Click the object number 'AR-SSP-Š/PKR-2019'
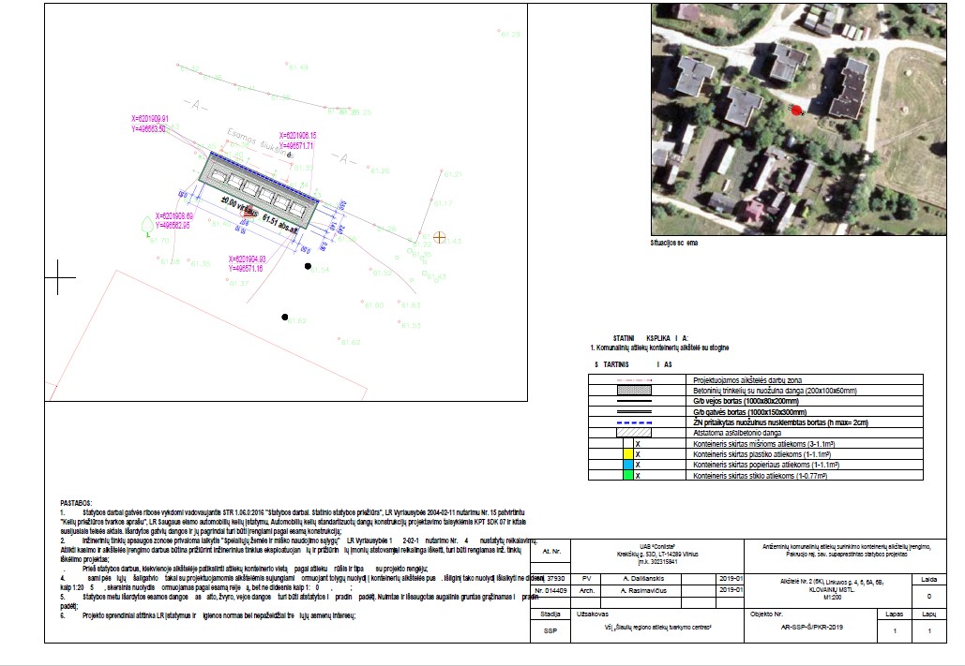Screen dimensions: 965x666 tap(811, 628)
